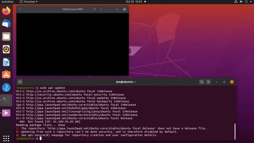The height and width of the screenshot is (143, 254).
Task: Minimize the 12thstreet.MP3 window
Action: coord(110,9)
